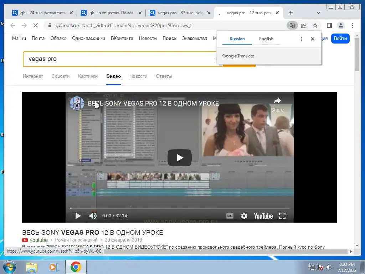Close the Google Translate popup

click(x=313, y=39)
